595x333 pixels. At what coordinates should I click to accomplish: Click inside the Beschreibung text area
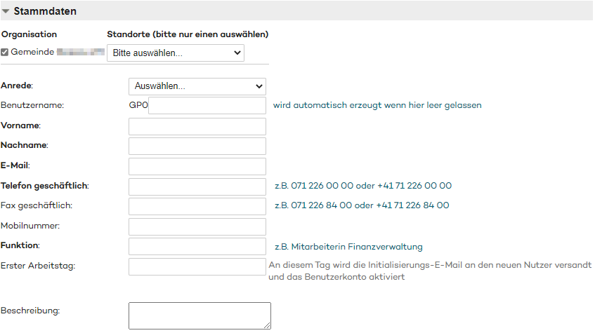pyautogui.click(x=199, y=315)
